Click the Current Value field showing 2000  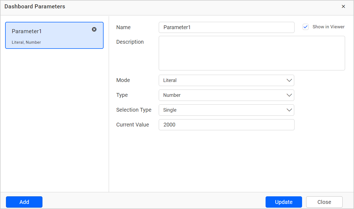[226, 125]
